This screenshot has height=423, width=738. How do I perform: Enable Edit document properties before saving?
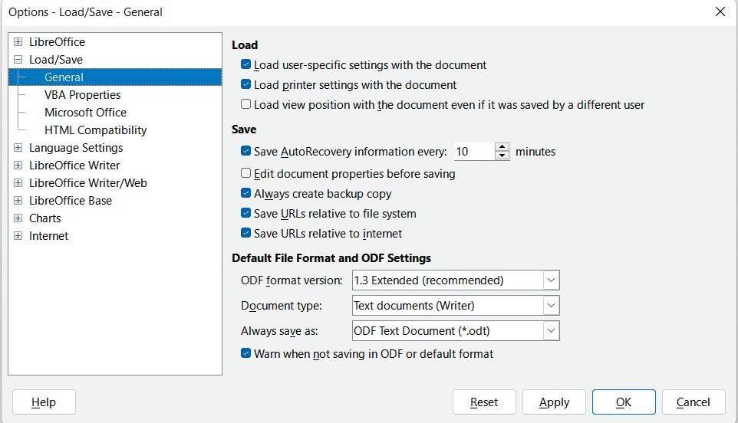click(x=246, y=174)
